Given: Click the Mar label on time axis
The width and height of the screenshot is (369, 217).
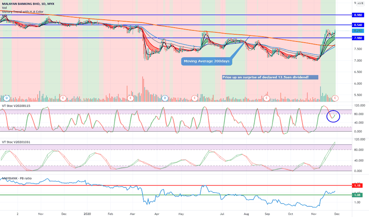Looking at the screenshot, I should (x=133, y=214).
